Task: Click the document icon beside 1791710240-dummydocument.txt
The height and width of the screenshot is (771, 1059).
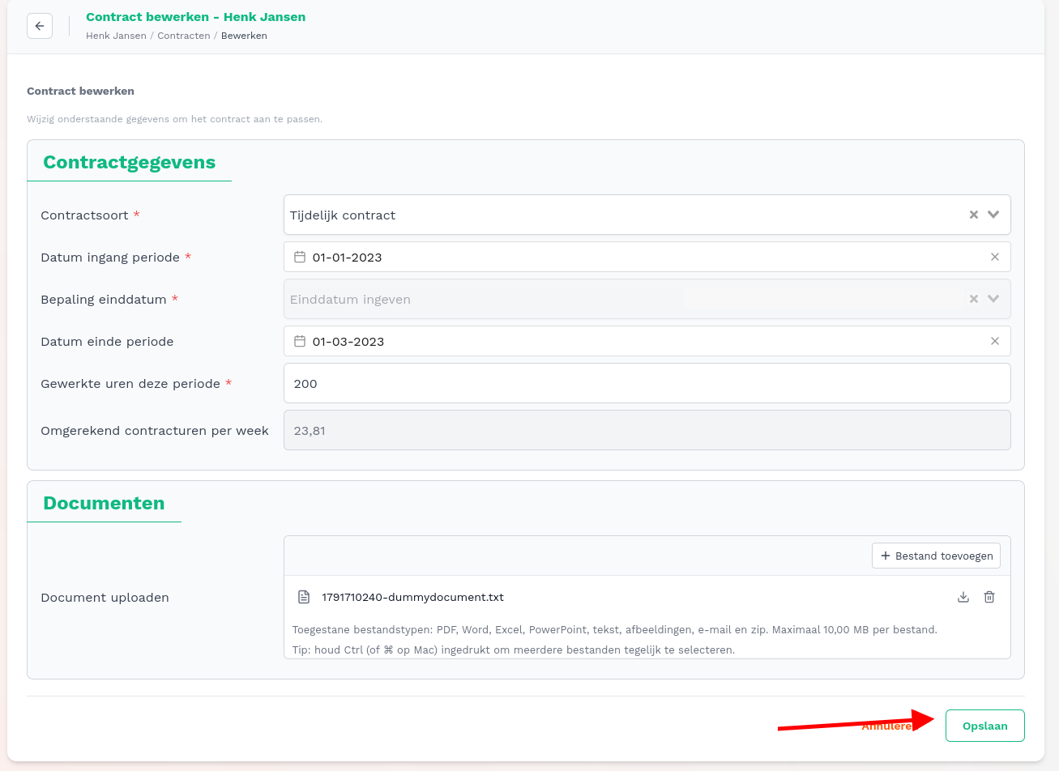Action: pyautogui.click(x=304, y=597)
